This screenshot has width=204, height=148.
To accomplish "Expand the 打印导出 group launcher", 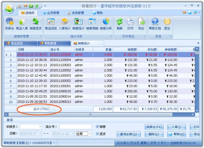I will point(145,36).
